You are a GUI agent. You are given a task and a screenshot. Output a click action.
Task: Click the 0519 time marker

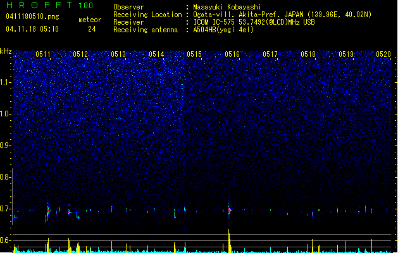coord(346,54)
